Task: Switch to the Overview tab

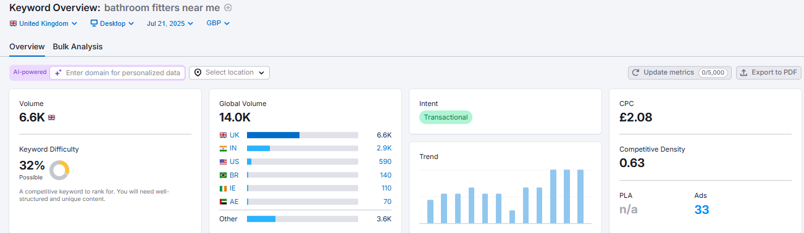Action: click(27, 47)
